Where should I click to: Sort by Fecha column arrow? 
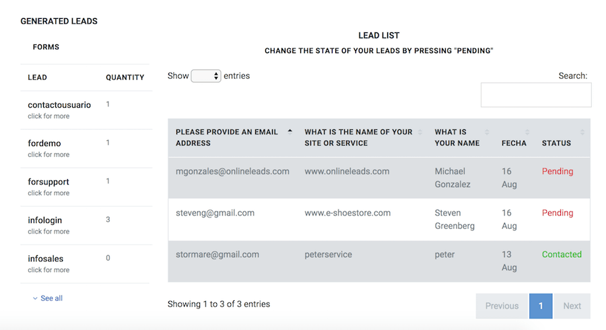tap(527, 132)
